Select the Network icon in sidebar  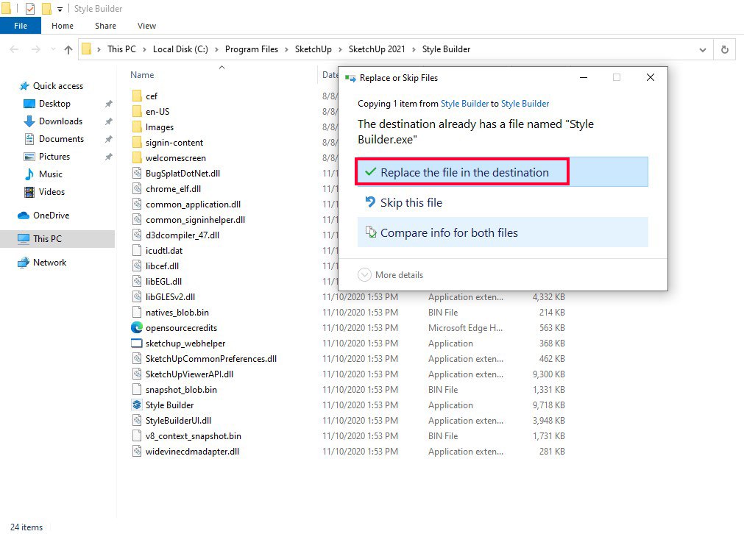pos(24,263)
